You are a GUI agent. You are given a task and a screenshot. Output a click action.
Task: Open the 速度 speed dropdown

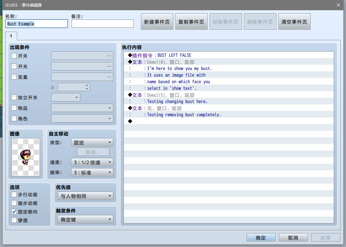pos(92,162)
